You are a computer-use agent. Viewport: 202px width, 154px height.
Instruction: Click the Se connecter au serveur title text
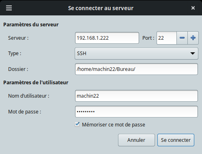[101, 8]
